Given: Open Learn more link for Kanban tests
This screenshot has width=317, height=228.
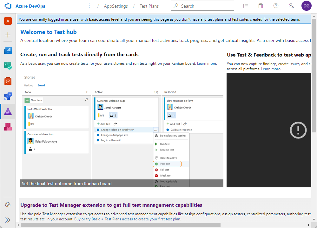Looking at the screenshot, I should 207,64.
